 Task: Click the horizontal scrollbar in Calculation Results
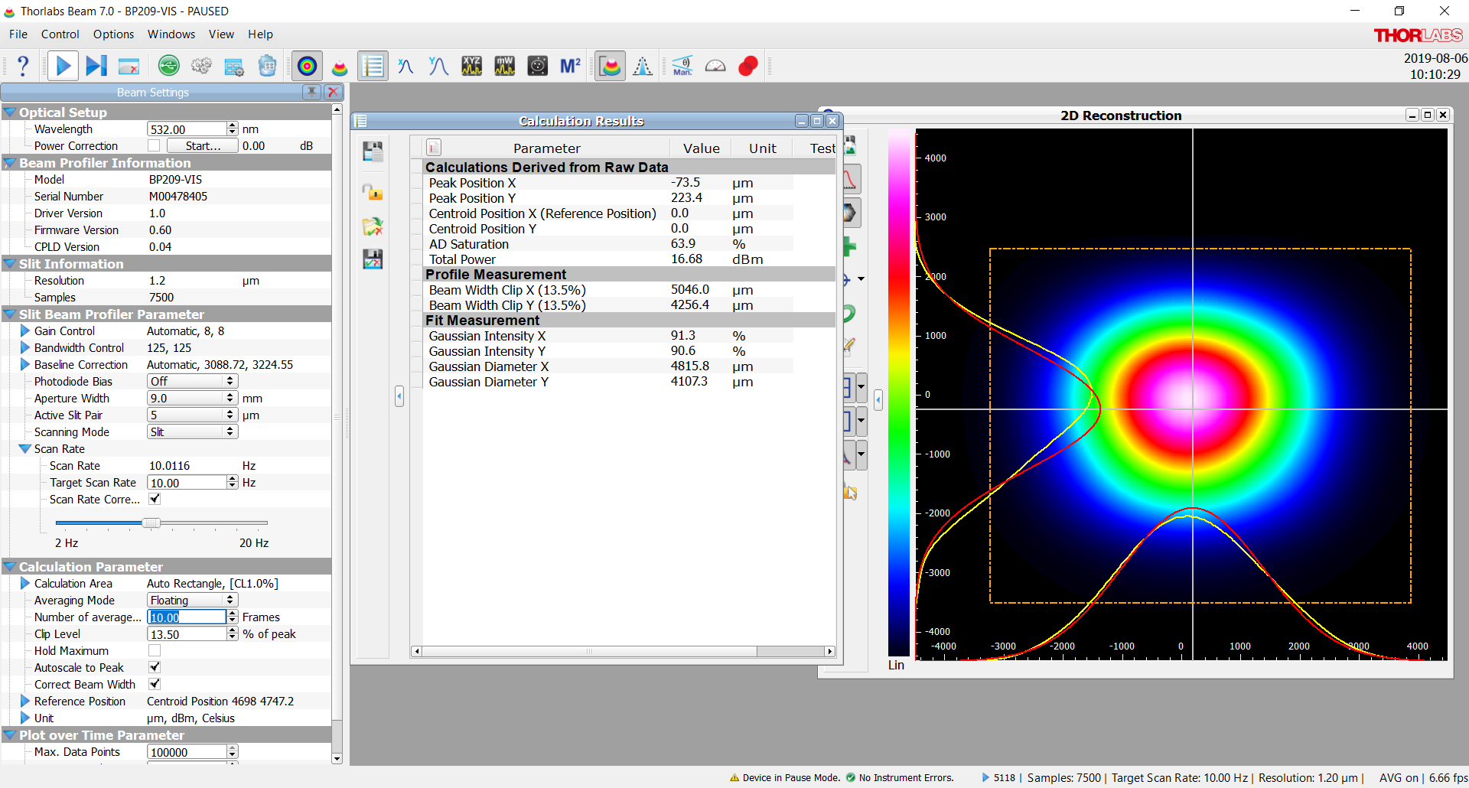coord(589,652)
